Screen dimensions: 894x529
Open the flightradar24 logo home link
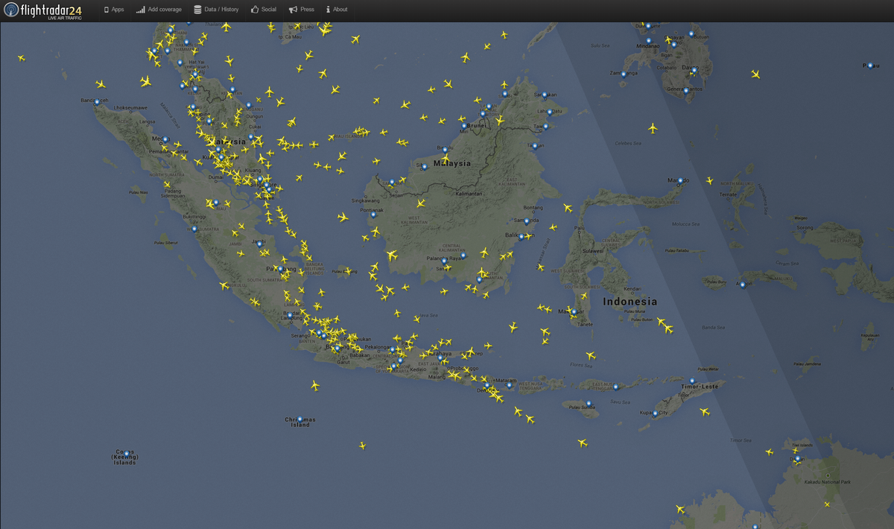(42, 10)
